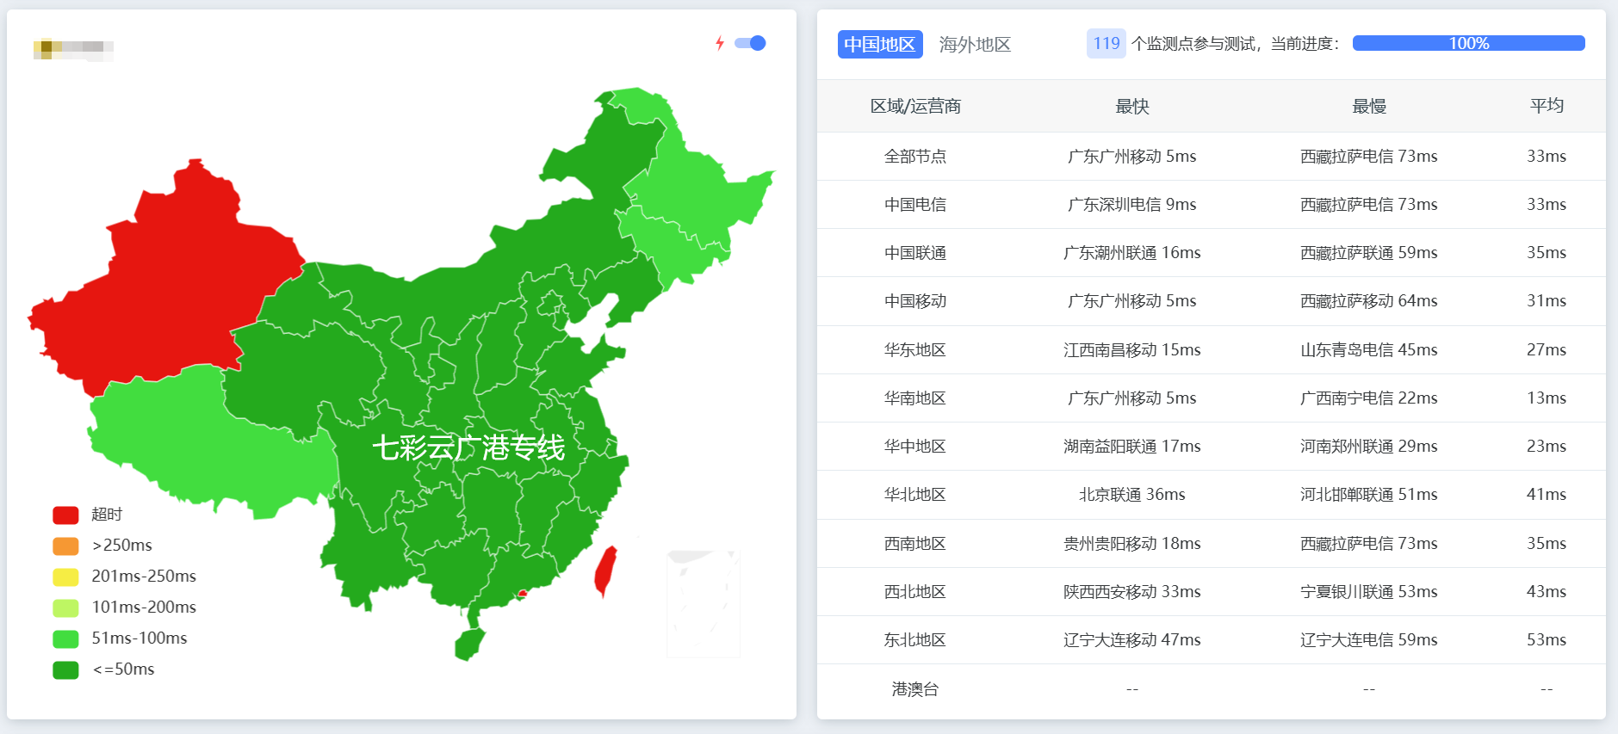
Task: Toggle the blue switch beside lightning icon
Action: pos(750,43)
